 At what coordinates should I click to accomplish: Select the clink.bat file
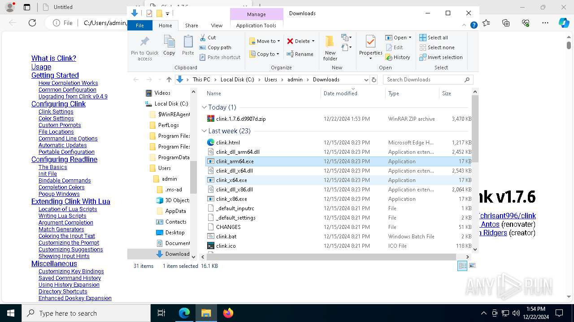click(x=226, y=237)
